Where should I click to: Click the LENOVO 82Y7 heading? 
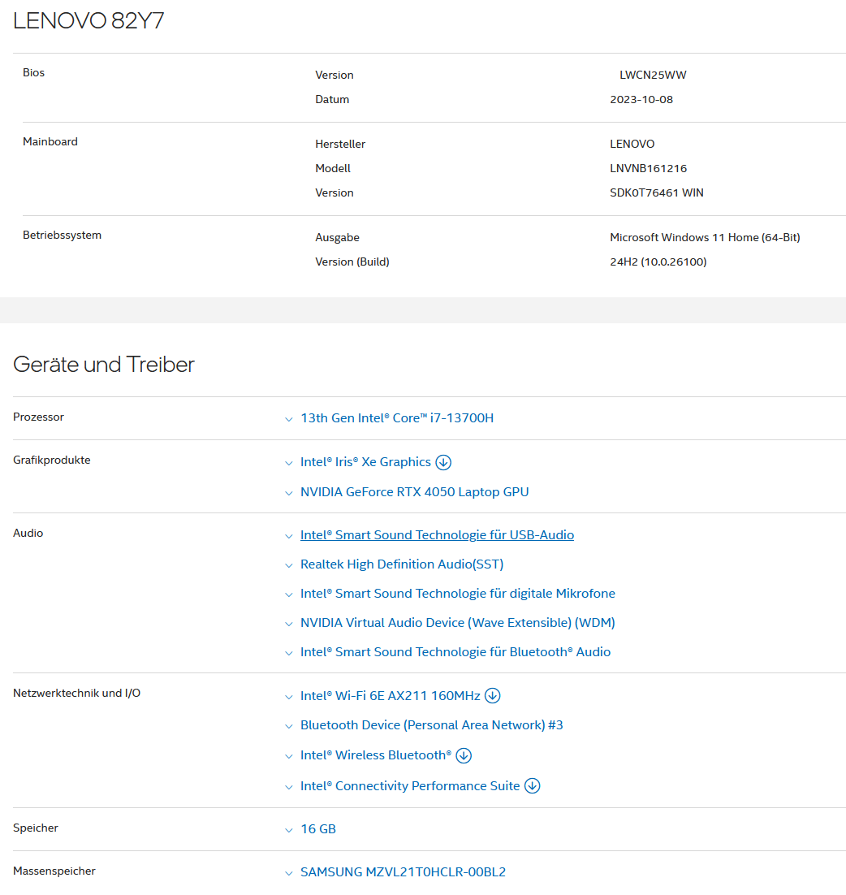tap(88, 20)
